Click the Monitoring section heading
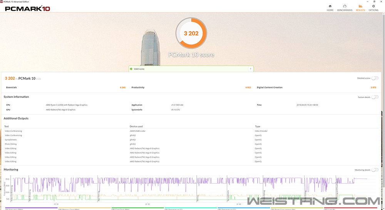The image size is (385, 210). tap(11, 170)
